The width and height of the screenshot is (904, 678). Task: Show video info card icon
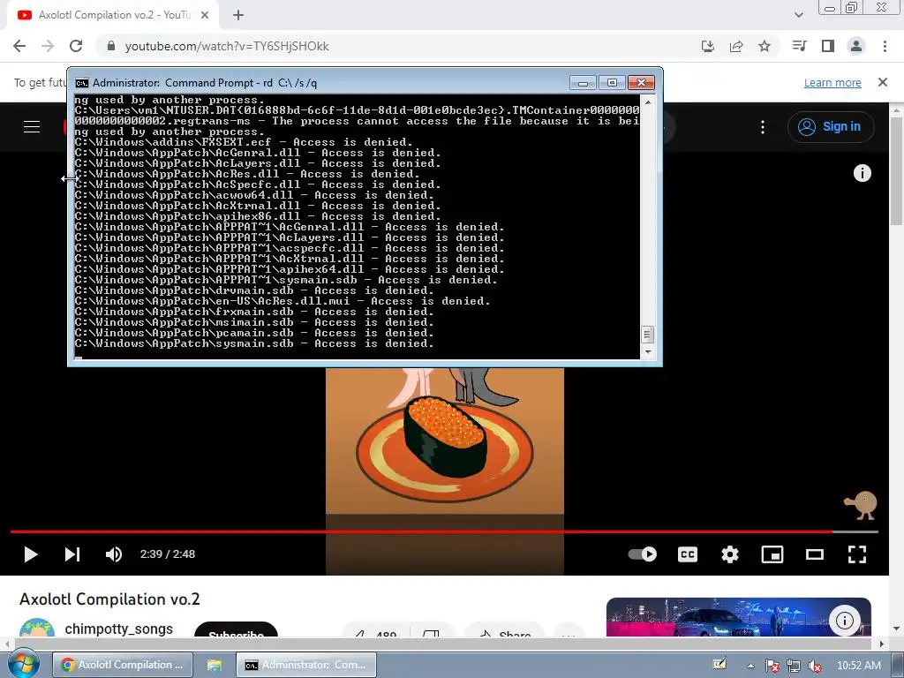(x=862, y=173)
